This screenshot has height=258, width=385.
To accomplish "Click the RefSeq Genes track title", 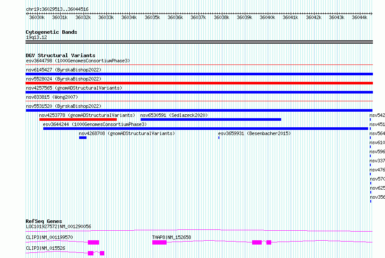I will click(x=44, y=221).
